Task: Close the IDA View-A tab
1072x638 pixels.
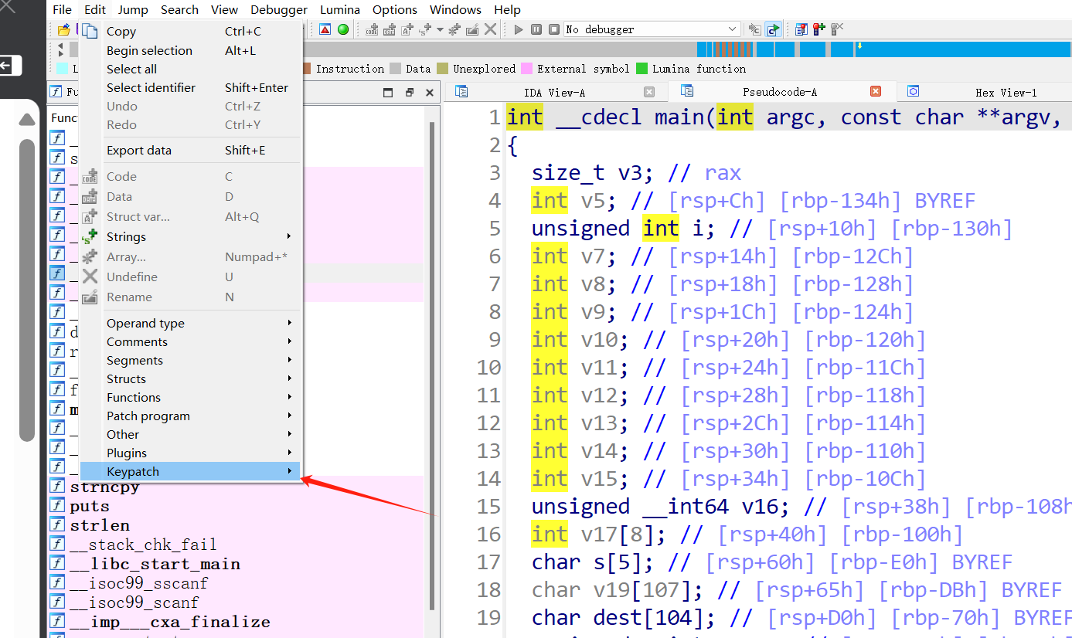Action: [x=649, y=92]
